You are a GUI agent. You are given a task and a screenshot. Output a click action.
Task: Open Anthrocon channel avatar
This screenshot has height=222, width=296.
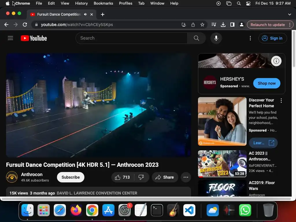point(12,177)
